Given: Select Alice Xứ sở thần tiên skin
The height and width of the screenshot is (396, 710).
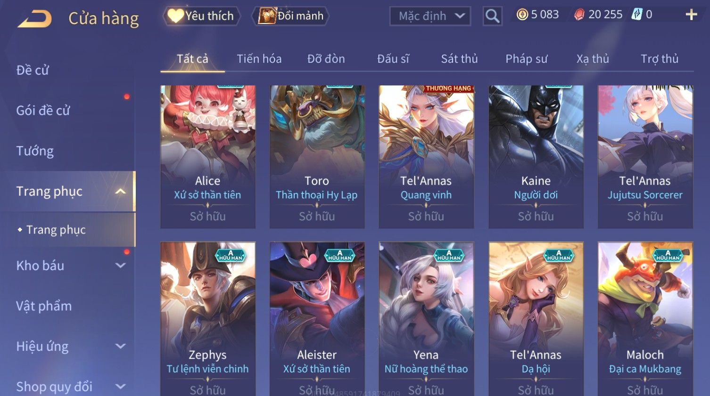Looking at the screenshot, I should point(207,157).
